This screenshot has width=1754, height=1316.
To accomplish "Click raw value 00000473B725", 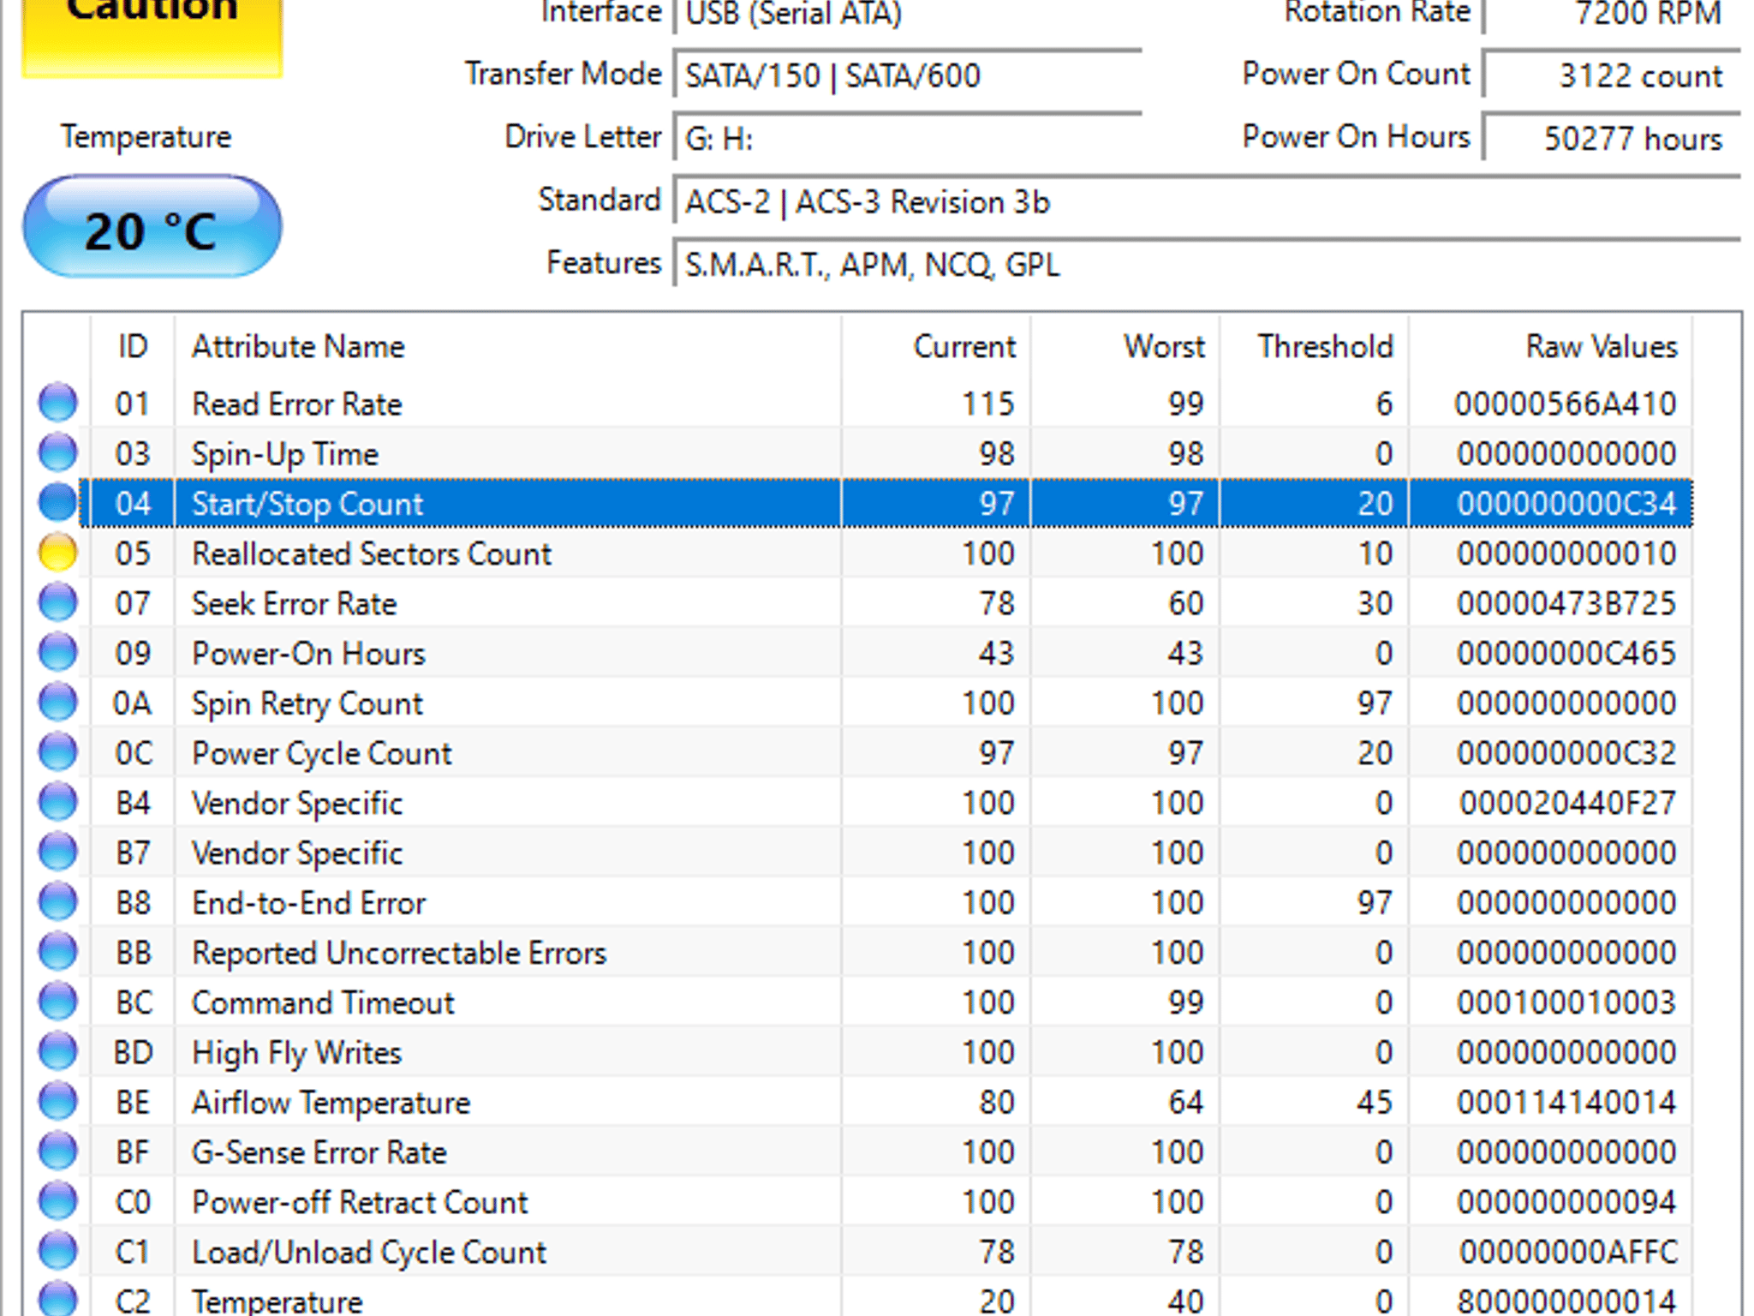I will (x=1566, y=603).
